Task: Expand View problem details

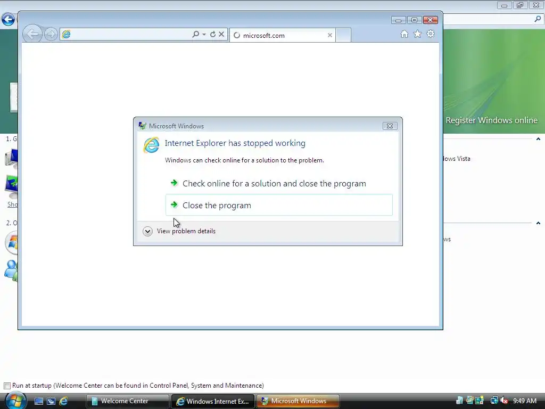Action: click(x=179, y=231)
